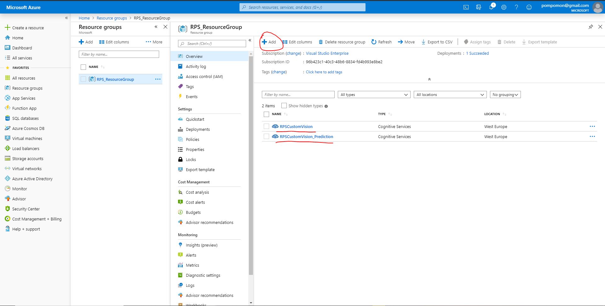Open Storage accounts in sidebar
The height and width of the screenshot is (306, 605).
(24, 159)
